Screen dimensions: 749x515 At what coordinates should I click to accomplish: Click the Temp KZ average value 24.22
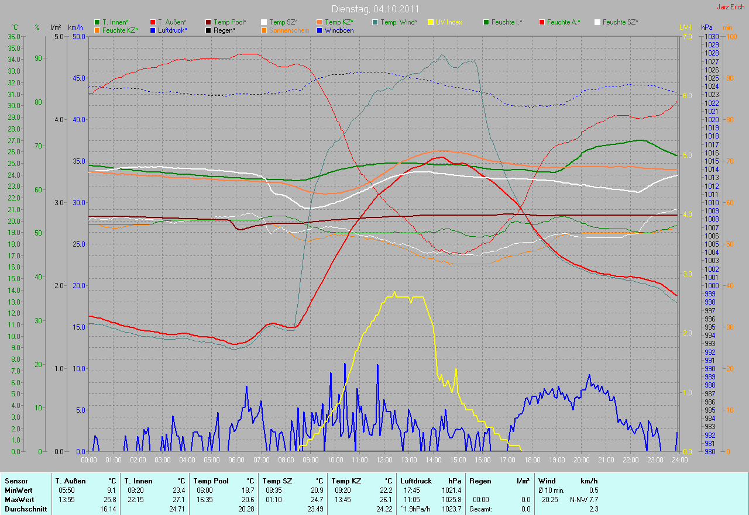click(384, 509)
